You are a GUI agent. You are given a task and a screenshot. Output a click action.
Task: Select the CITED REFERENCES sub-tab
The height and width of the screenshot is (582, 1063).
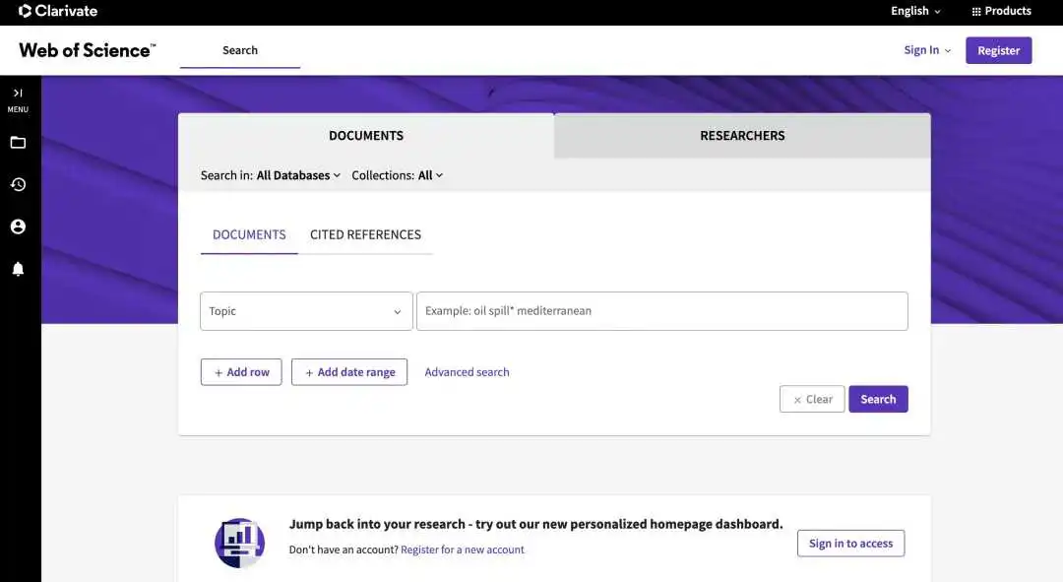[x=365, y=234]
